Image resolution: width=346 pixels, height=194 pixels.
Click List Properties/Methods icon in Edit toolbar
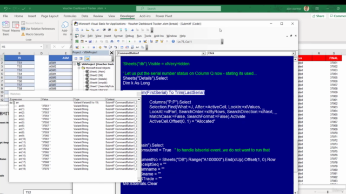(77, 30)
